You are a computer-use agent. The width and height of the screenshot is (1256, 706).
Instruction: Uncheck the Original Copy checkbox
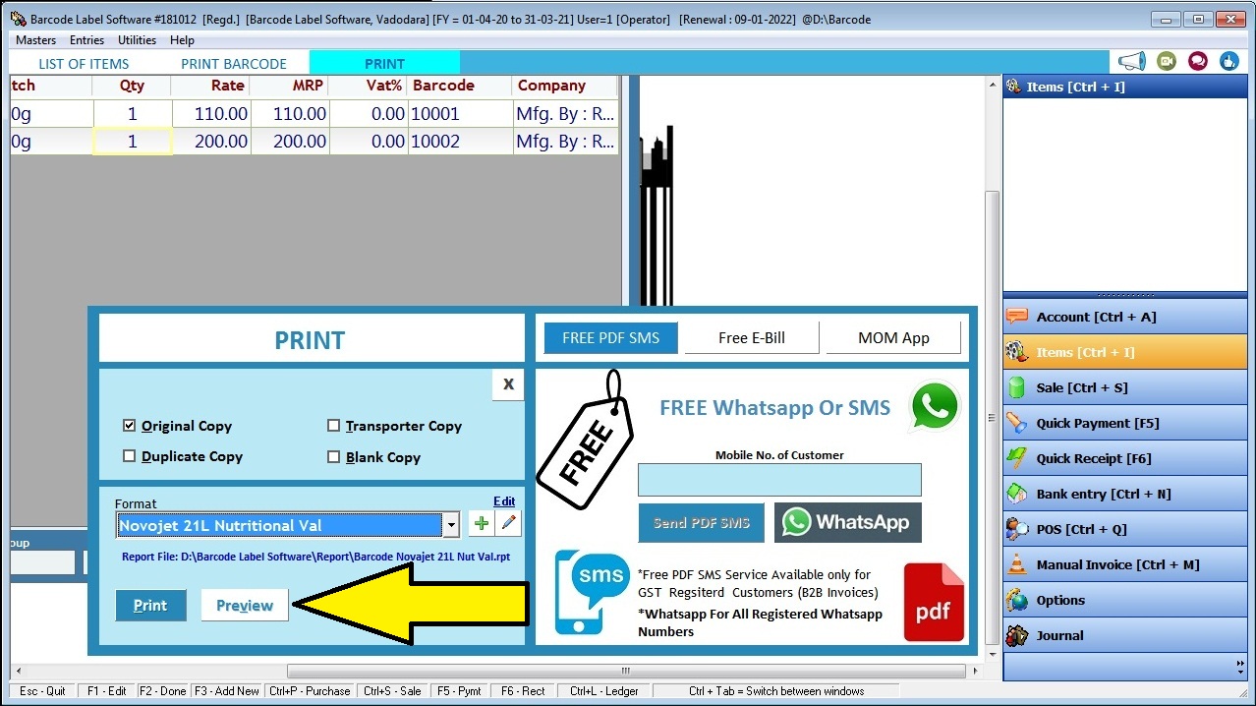[x=129, y=425]
